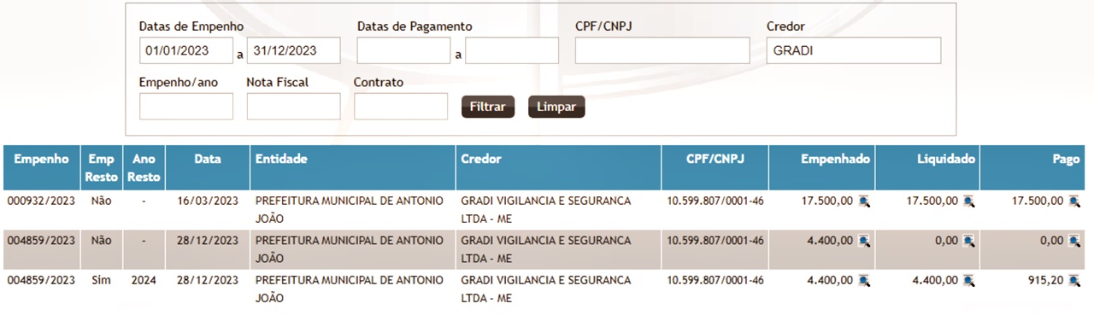Open magnifier icon beside Pago 0,00
The height and width of the screenshot is (315, 1094).
coord(1074,242)
